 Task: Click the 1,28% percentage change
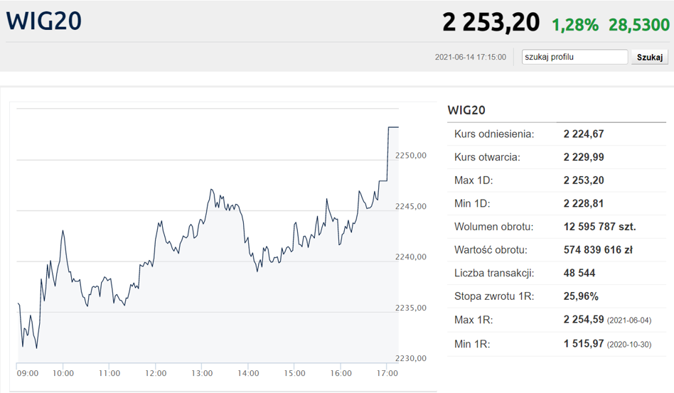[x=574, y=25]
